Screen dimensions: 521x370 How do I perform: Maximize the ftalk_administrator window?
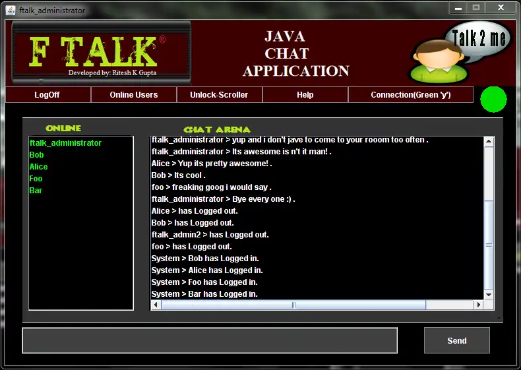(x=476, y=8)
